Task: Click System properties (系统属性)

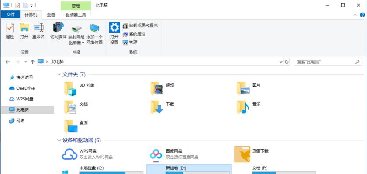Action: point(135,34)
